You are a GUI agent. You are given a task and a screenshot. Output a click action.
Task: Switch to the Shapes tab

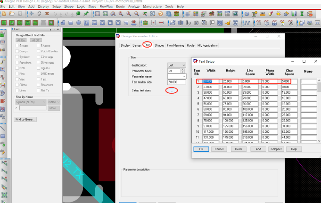159,45
